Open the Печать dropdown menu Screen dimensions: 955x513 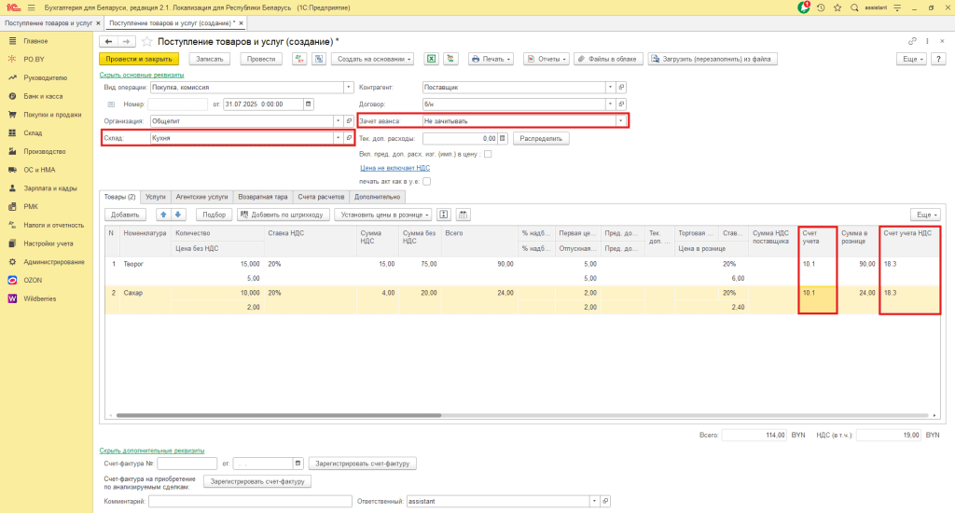[x=491, y=59]
